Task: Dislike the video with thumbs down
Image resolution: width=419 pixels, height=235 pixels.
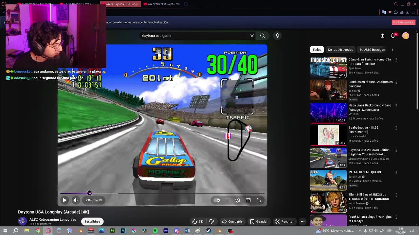Action: pos(211,221)
